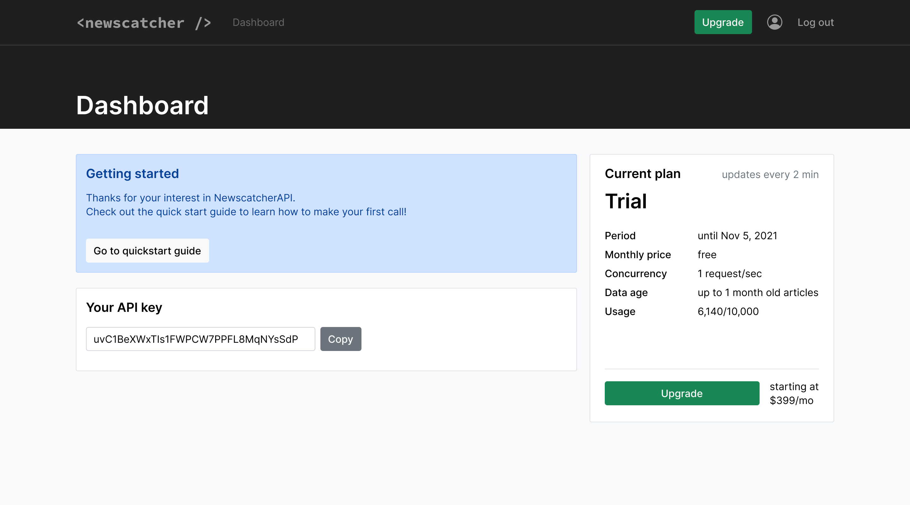Open the user profile icon

[774, 22]
